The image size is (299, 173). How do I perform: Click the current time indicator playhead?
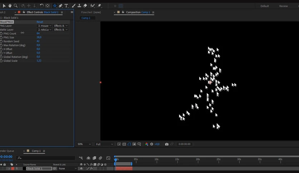[x=116, y=160]
